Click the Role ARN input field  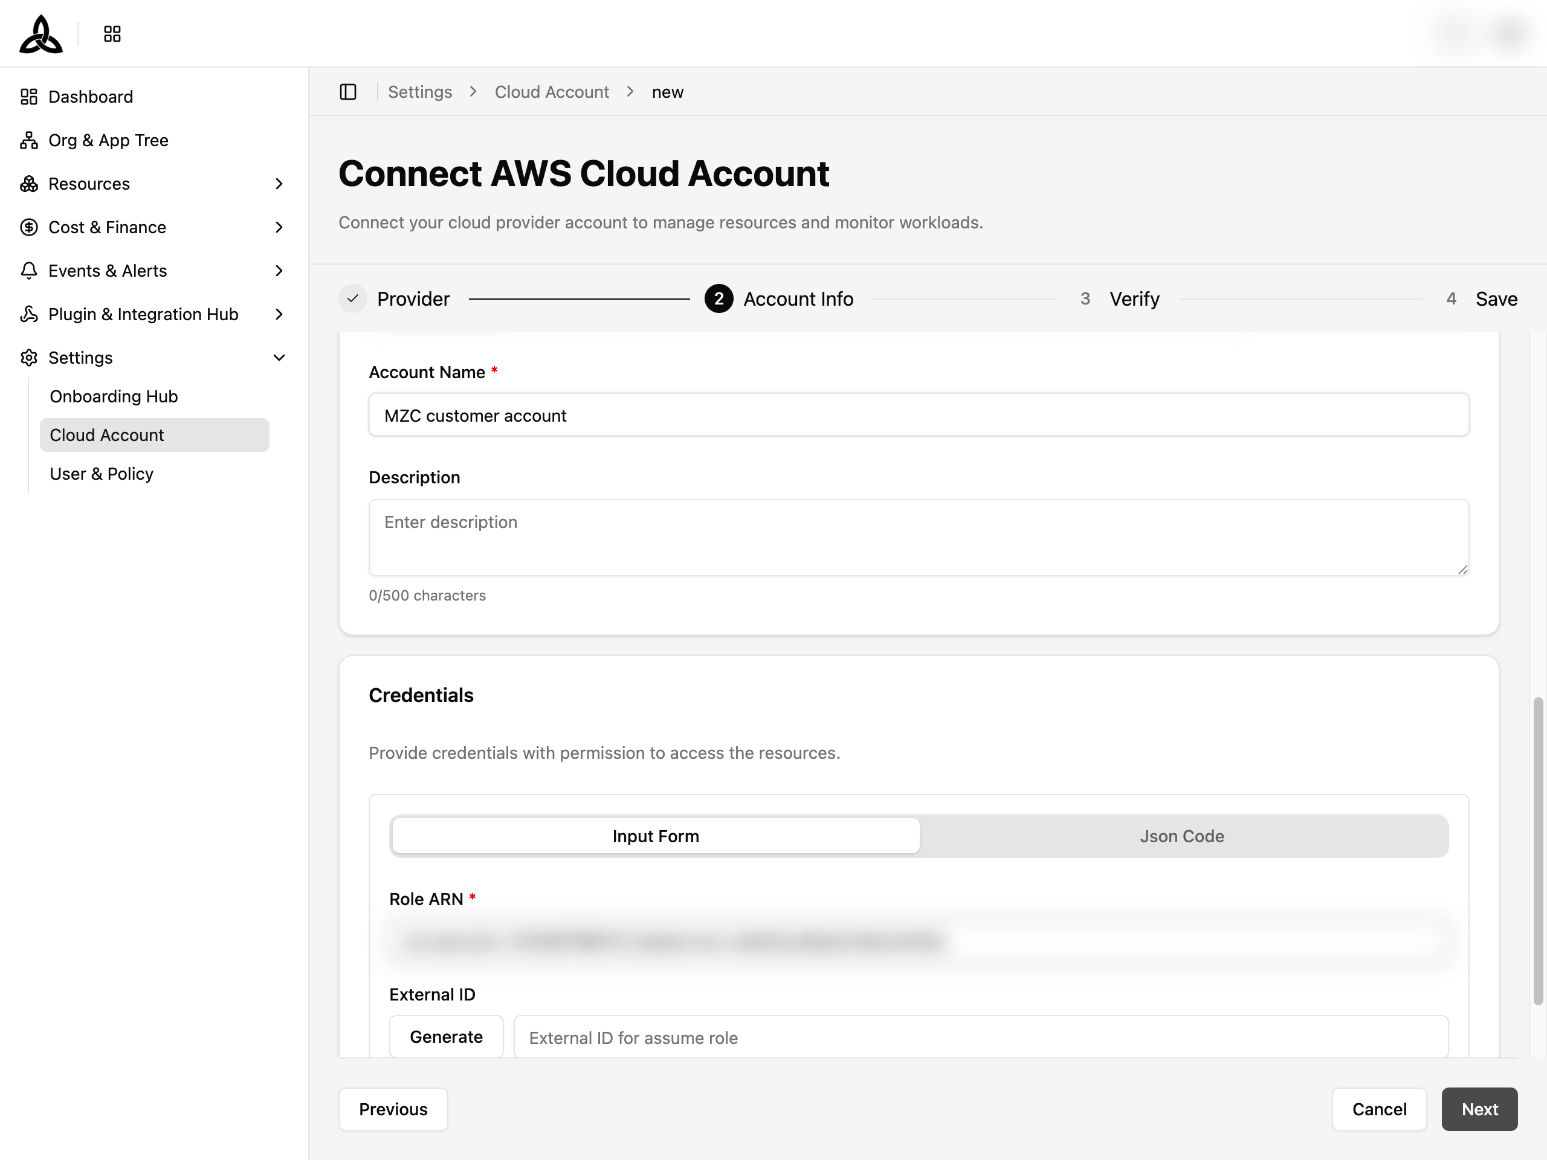[919, 941]
